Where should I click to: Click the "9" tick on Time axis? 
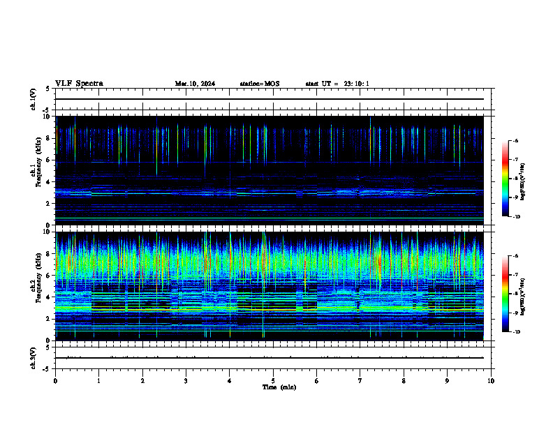pos(447,381)
